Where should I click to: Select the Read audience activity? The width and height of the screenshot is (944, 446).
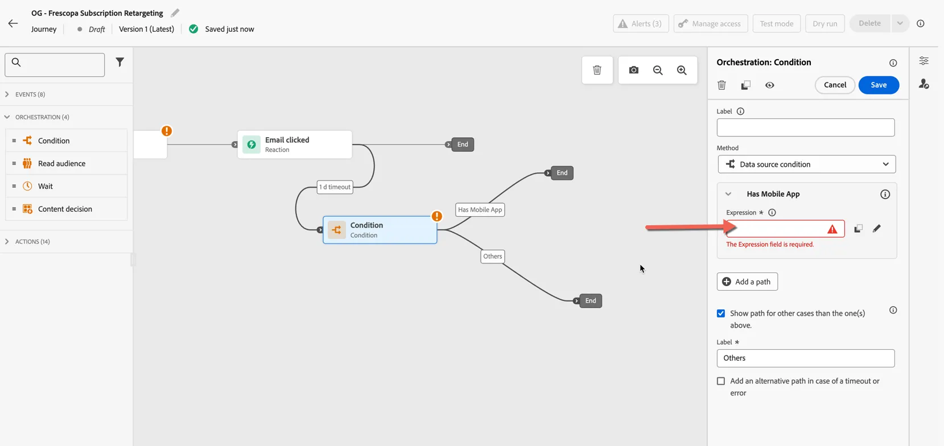point(66,163)
